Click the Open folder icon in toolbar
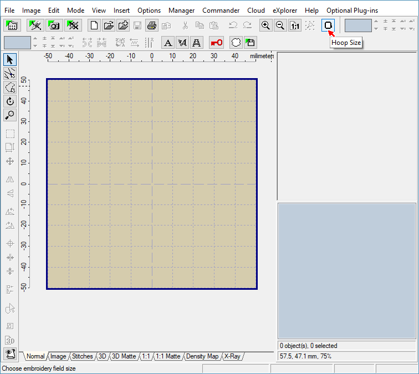Image resolution: width=419 pixels, height=374 pixels. 109,25
